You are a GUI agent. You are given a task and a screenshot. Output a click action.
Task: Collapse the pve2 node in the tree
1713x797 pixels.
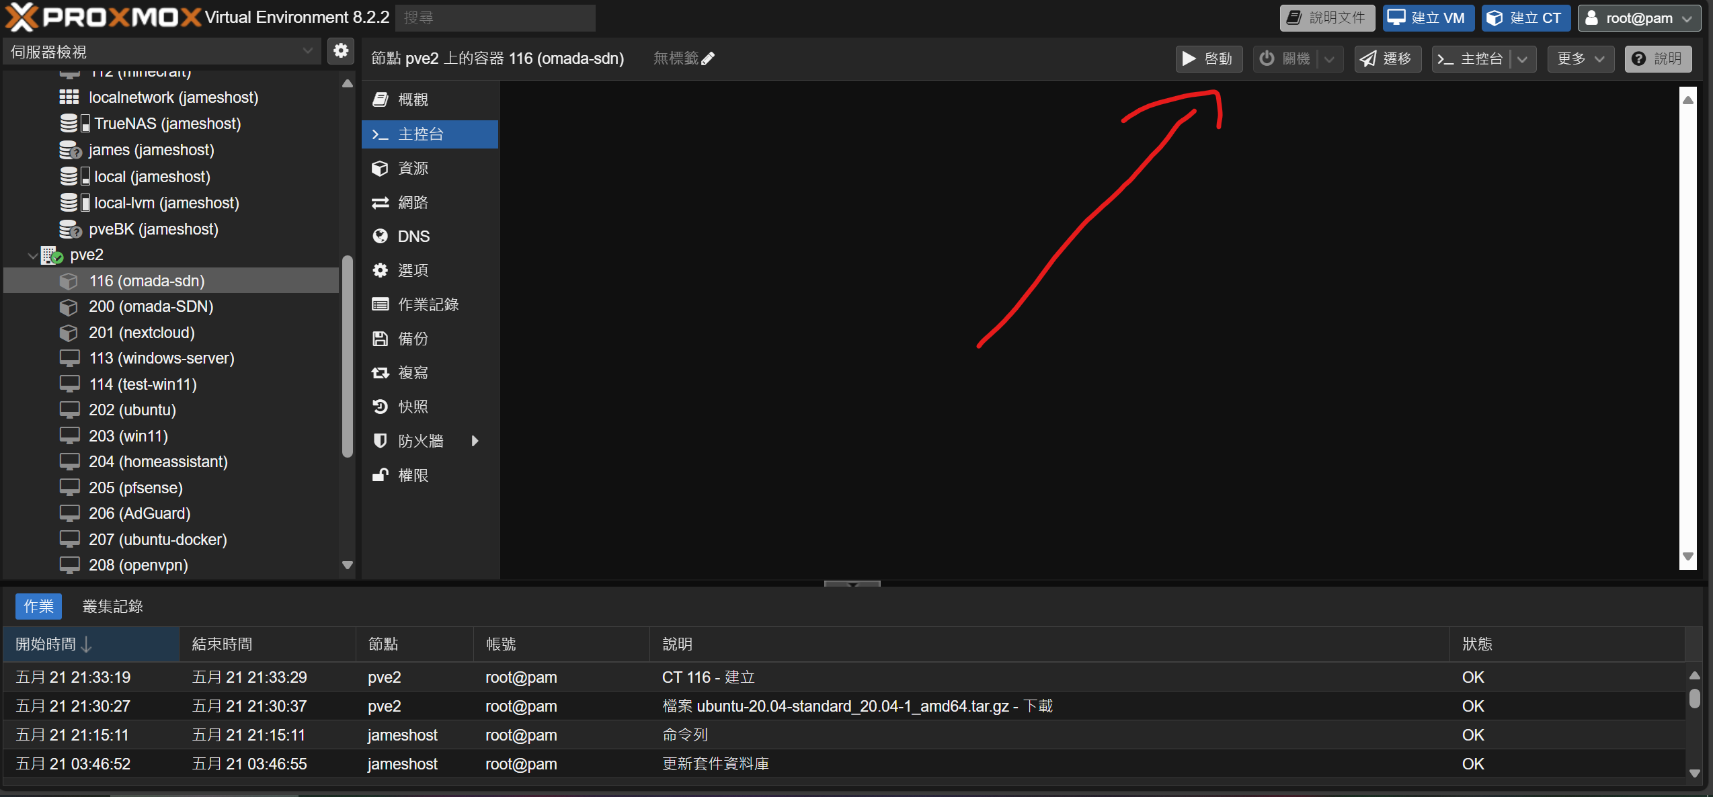32,255
